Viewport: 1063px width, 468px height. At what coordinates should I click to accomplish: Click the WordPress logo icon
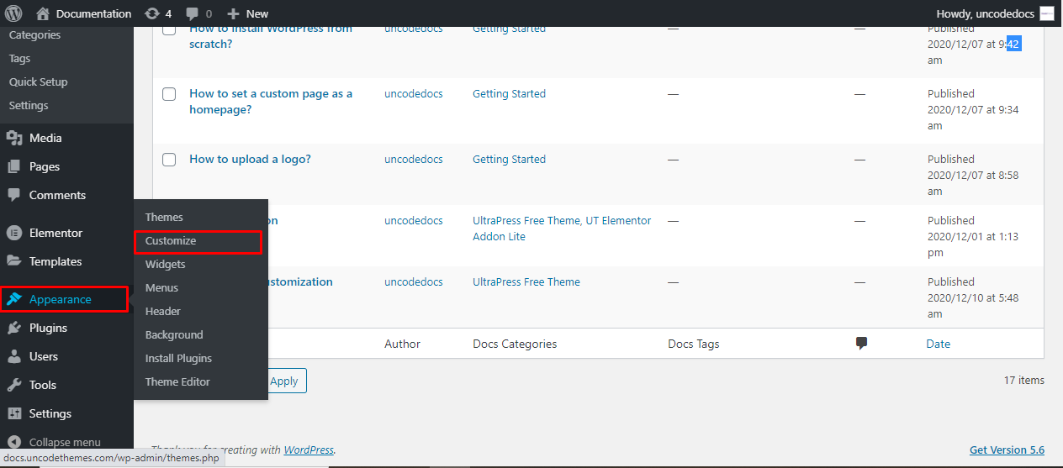coord(13,13)
